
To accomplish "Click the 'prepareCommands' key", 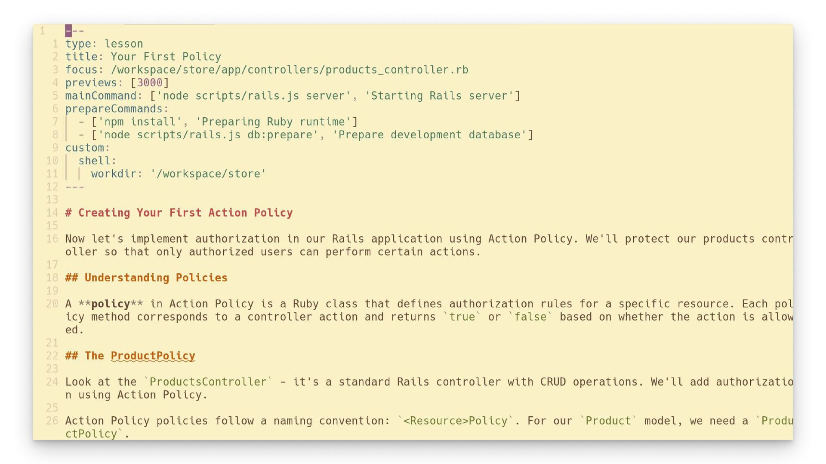I will coord(114,109).
